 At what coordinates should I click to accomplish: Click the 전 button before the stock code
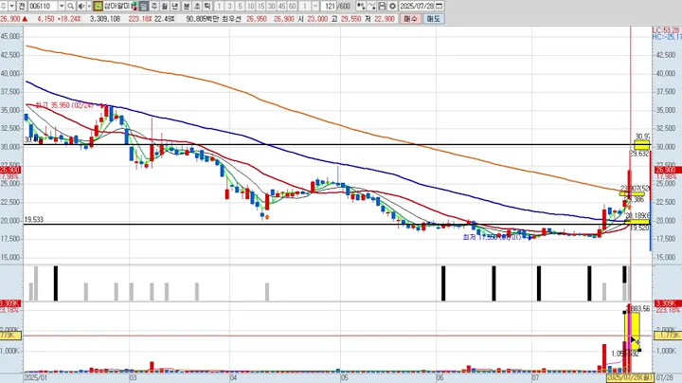[22, 6]
